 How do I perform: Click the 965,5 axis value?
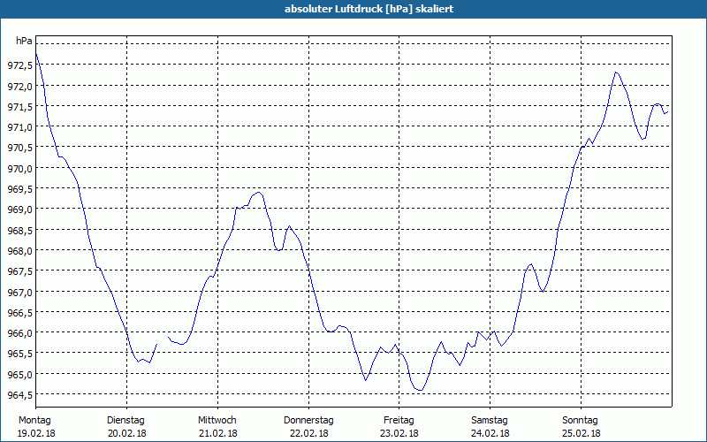[20, 354]
